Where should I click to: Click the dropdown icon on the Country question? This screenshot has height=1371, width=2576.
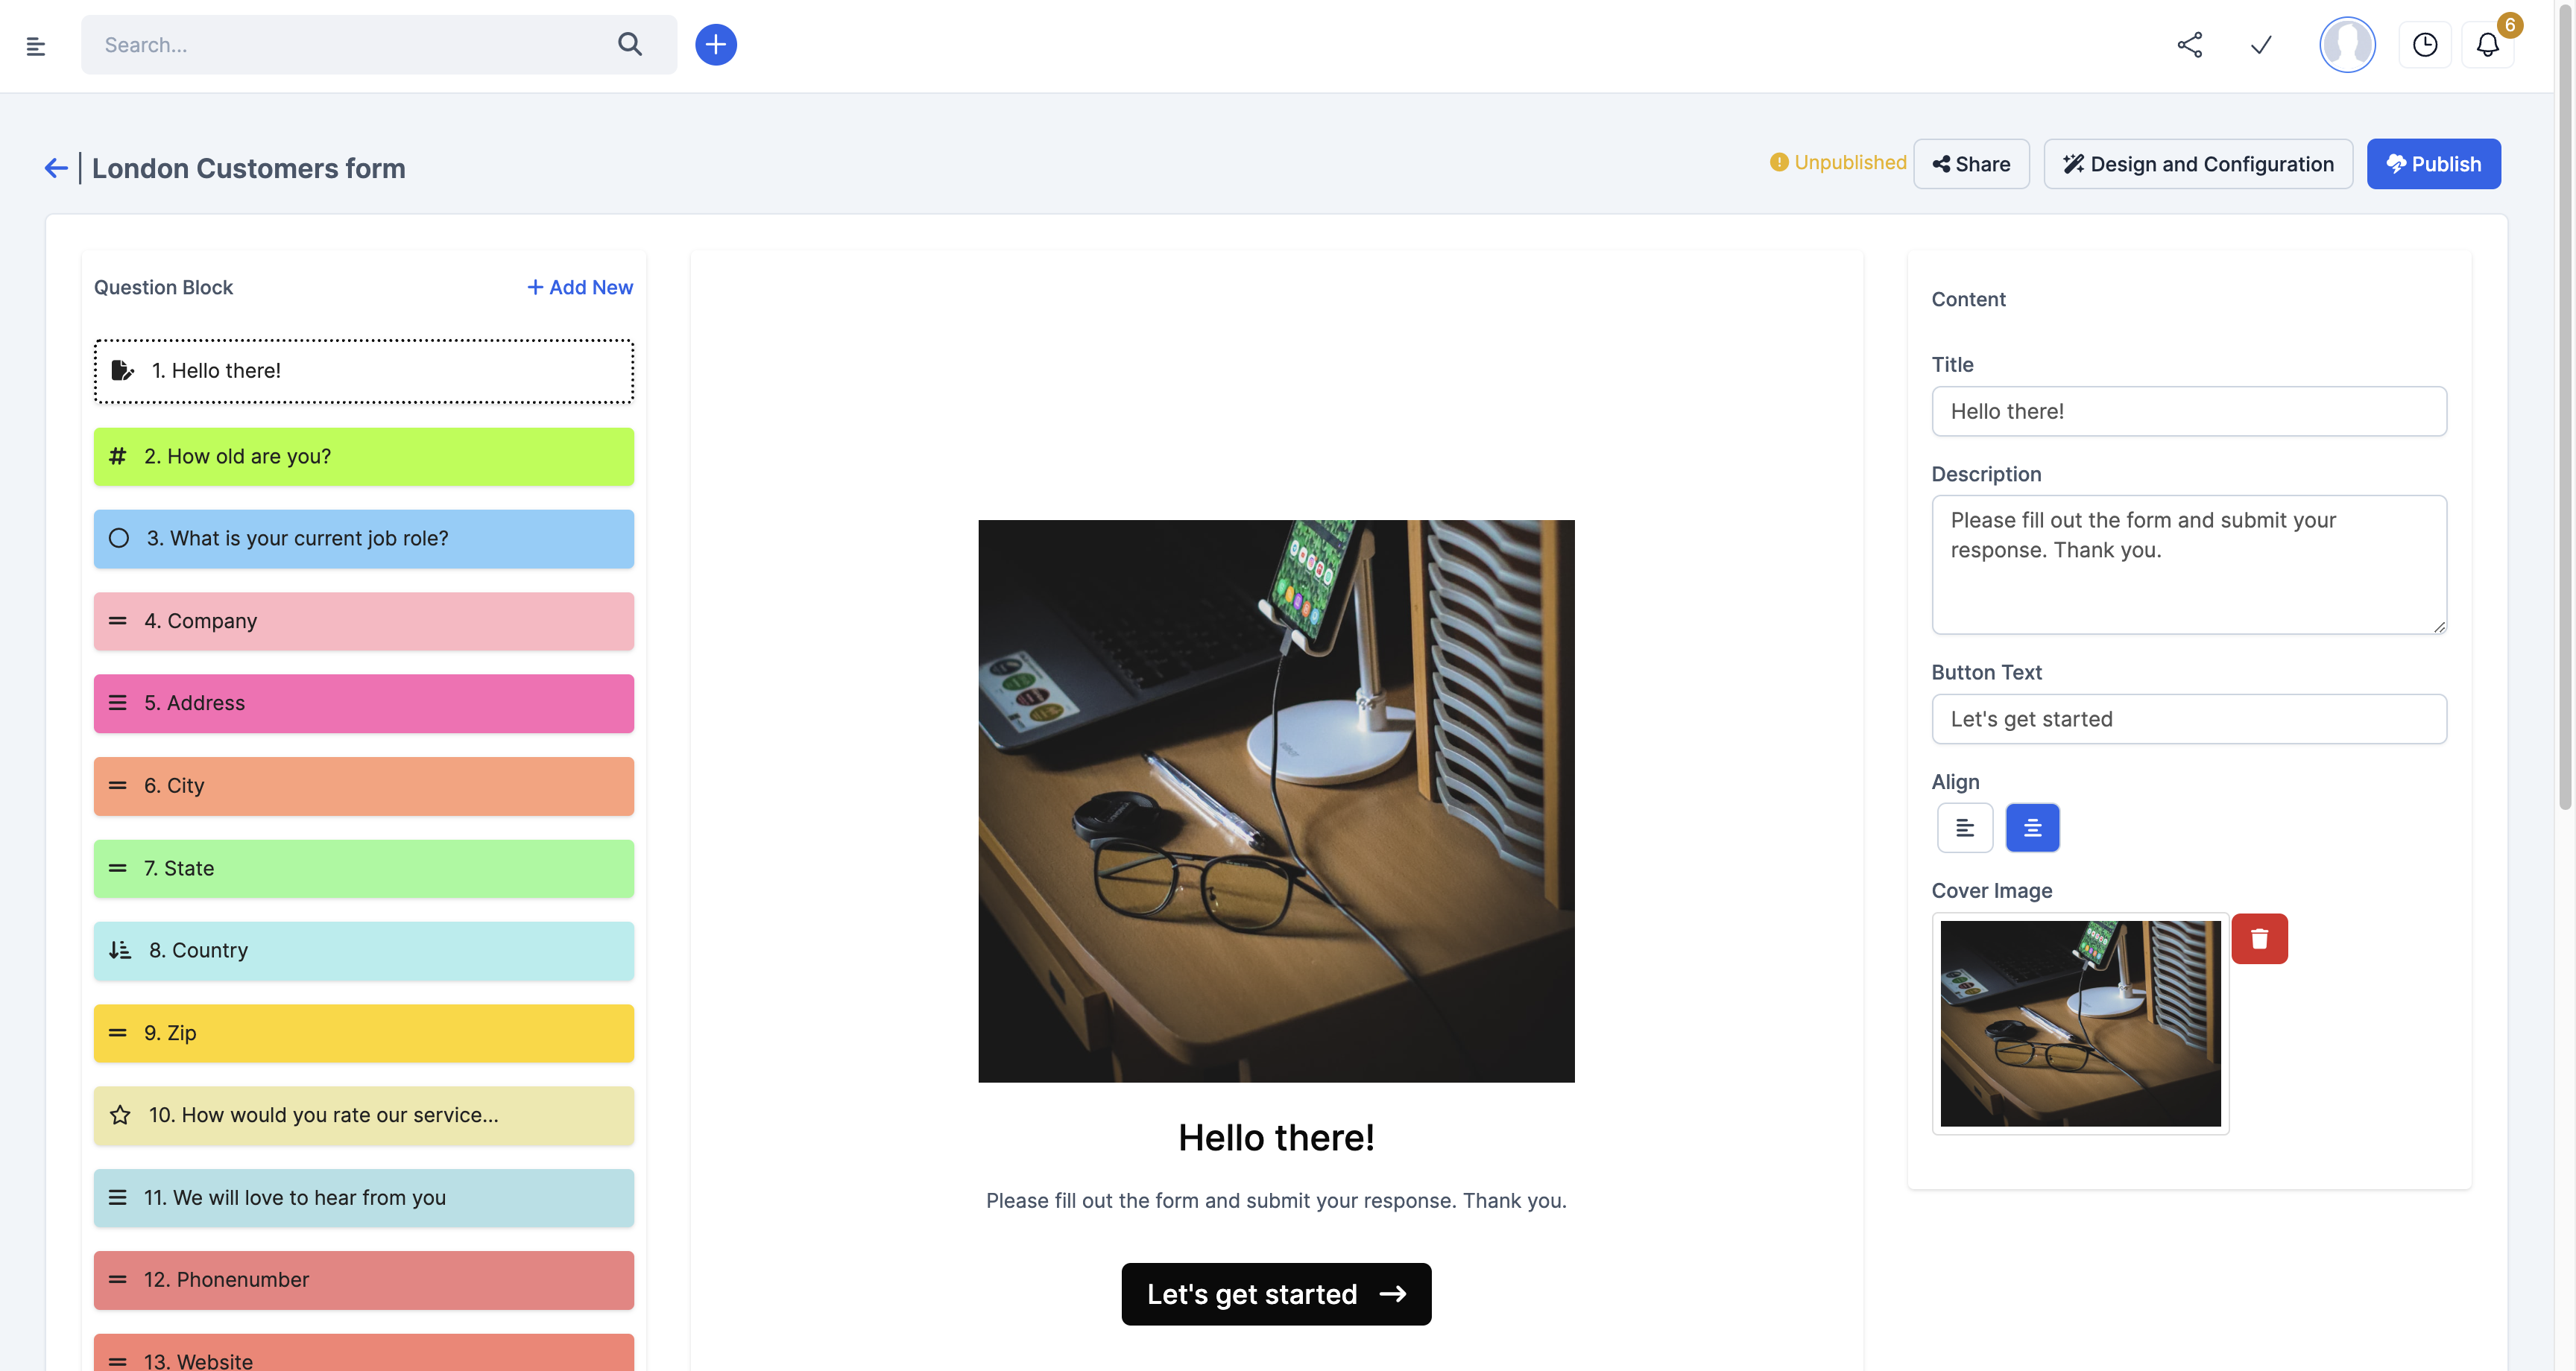click(119, 950)
